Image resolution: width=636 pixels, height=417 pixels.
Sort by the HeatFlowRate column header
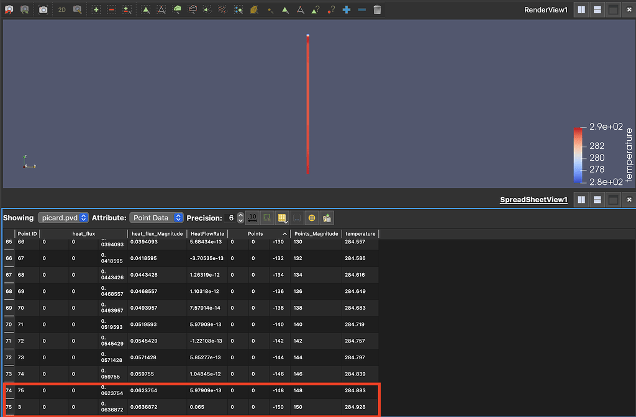207,234
